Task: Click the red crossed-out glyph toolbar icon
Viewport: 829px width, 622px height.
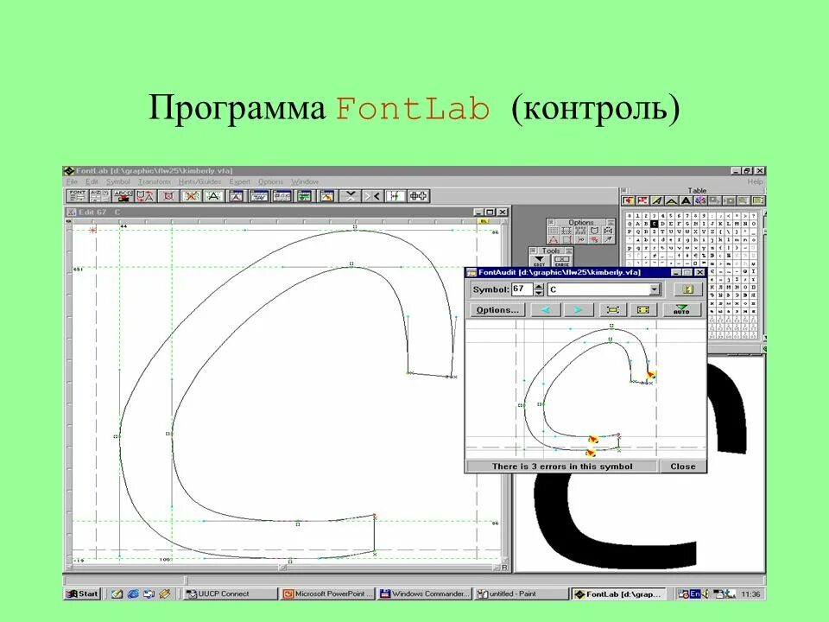Action: click(x=191, y=196)
